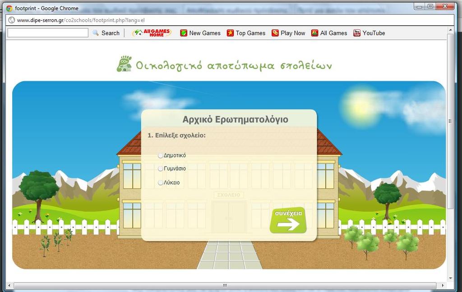Screen dimensions: 462x292
Task: Close the footprint Chrome window
Action: pos(445,6)
